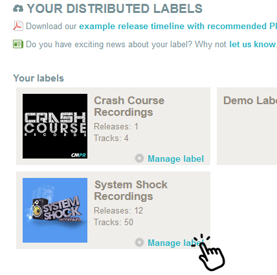Open Manage label for System Shock Recordings
The image size is (277, 275).
(175, 243)
